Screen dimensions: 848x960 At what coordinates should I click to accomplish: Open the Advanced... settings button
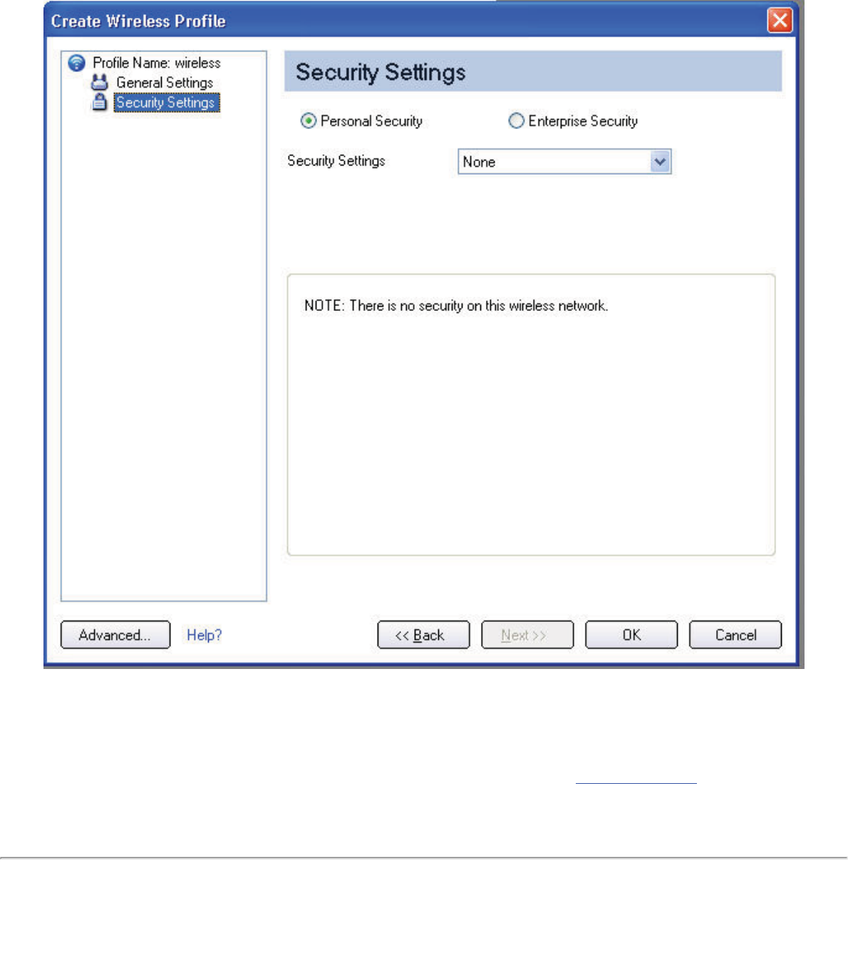115,635
